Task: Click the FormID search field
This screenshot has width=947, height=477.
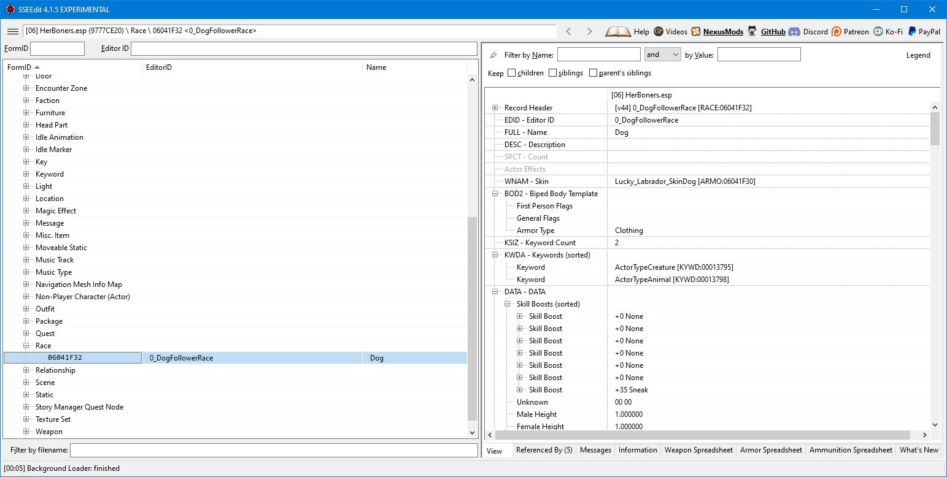Action: pyautogui.click(x=57, y=48)
